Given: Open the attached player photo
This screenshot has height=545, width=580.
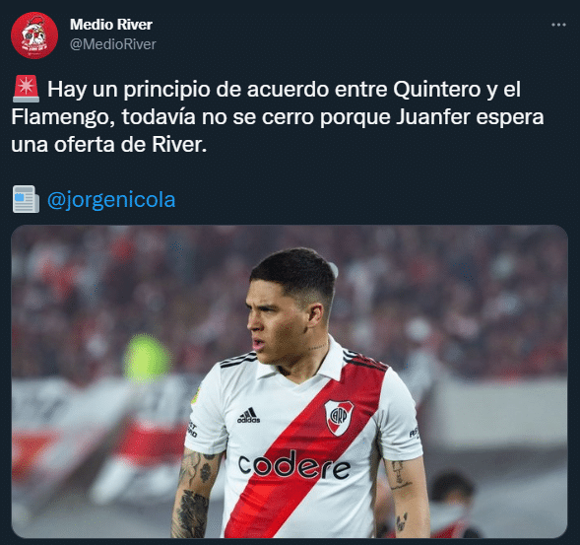Looking at the screenshot, I should [290, 381].
